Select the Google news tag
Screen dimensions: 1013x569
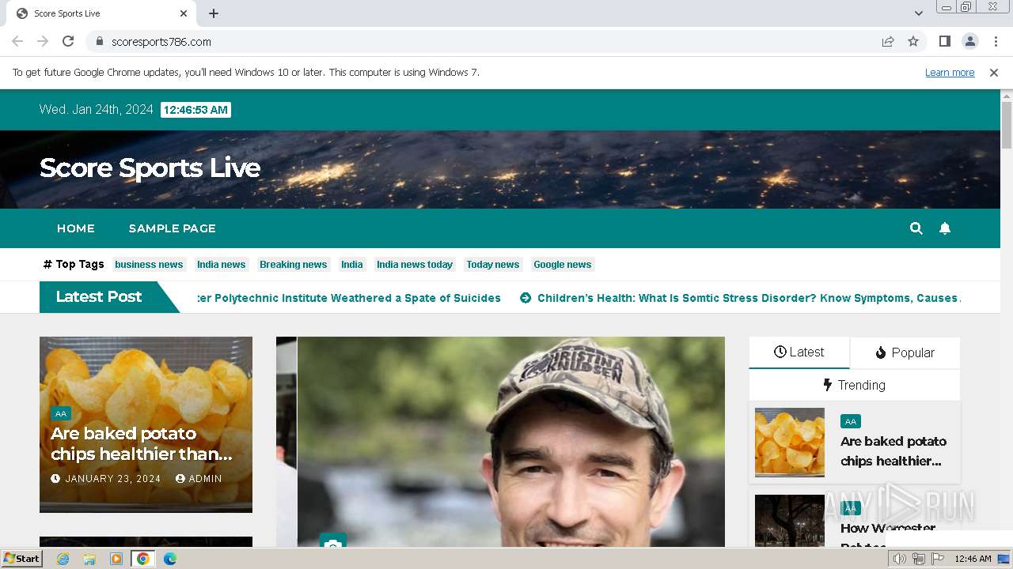(563, 265)
